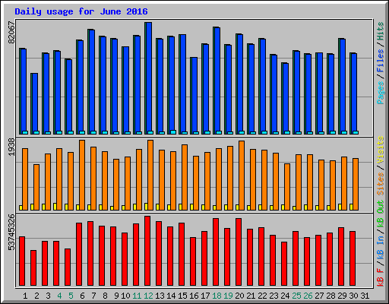Viewport: 389px width, 304px height.
Task: Select the red kB bar for day 1
Action: 22,261
